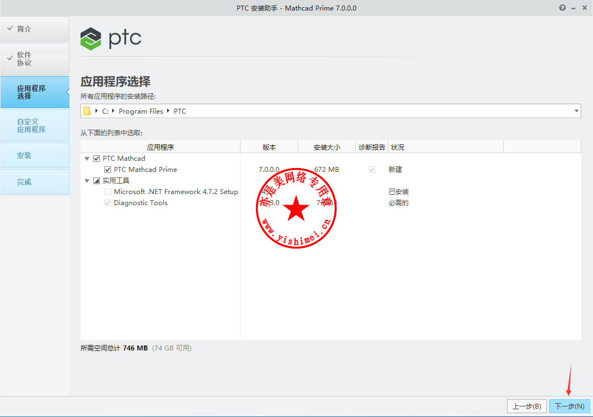Check Microsoft .NET Framework 4.7.2 Setup checkbox
The width and height of the screenshot is (593, 417).
click(x=108, y=192)
